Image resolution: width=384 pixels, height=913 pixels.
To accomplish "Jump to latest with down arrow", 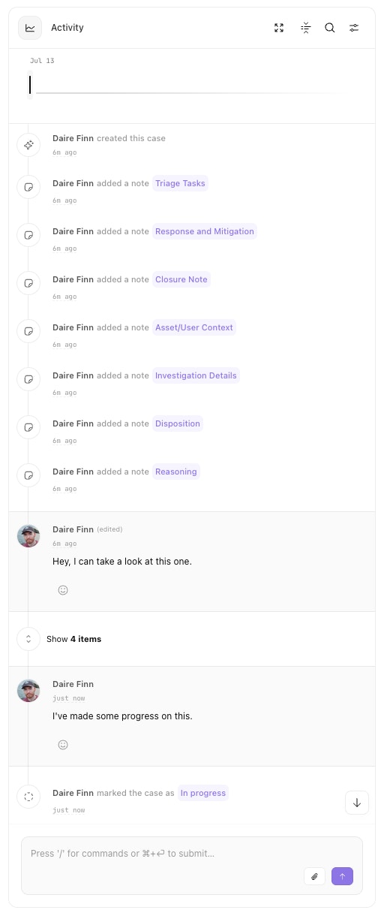I will [357, 803].
